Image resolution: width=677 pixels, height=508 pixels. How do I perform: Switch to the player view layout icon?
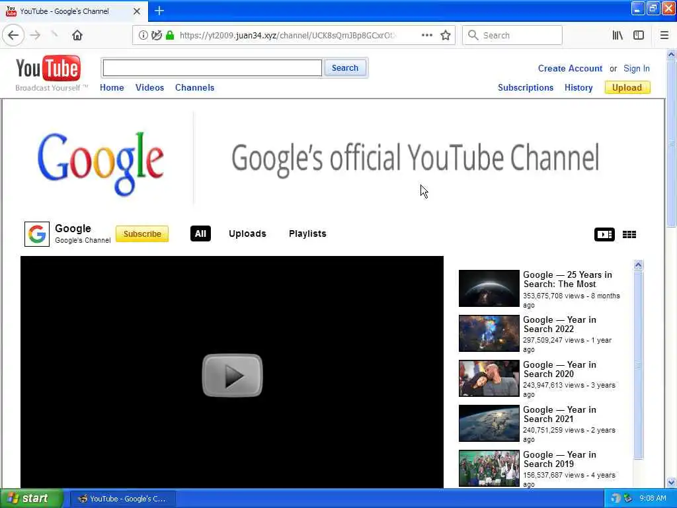[604, 234]
